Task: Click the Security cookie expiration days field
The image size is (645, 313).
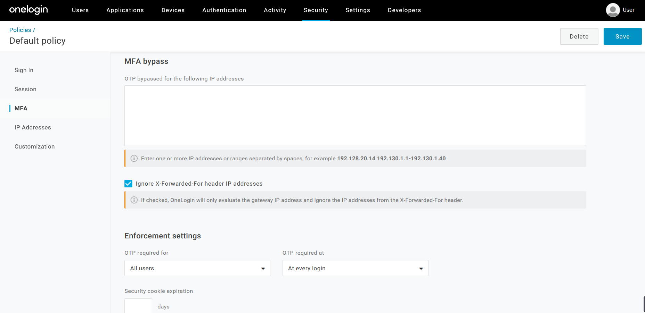Action: tap(138, 306)
